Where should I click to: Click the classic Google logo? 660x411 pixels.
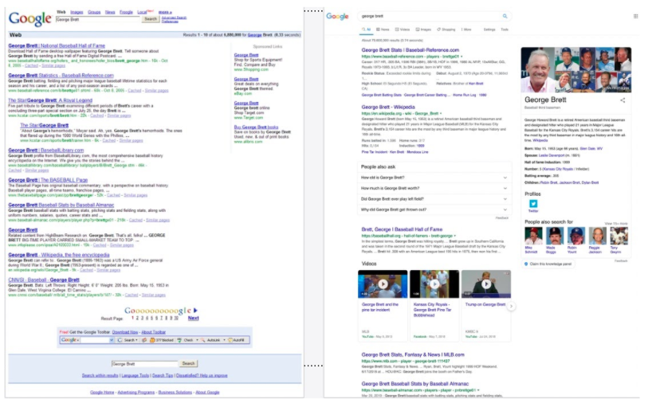pyautogui.click(x=31, y=17)
